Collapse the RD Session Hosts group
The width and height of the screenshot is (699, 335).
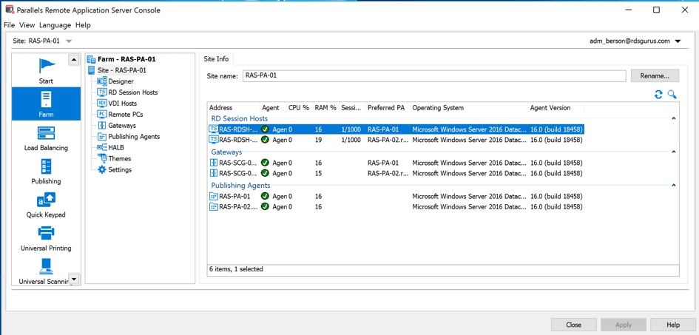pos(674,118)
